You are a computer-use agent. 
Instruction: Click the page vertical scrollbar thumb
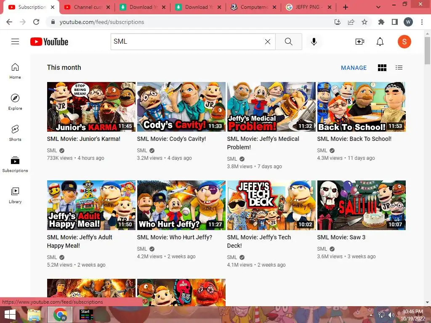coord(427,50)
